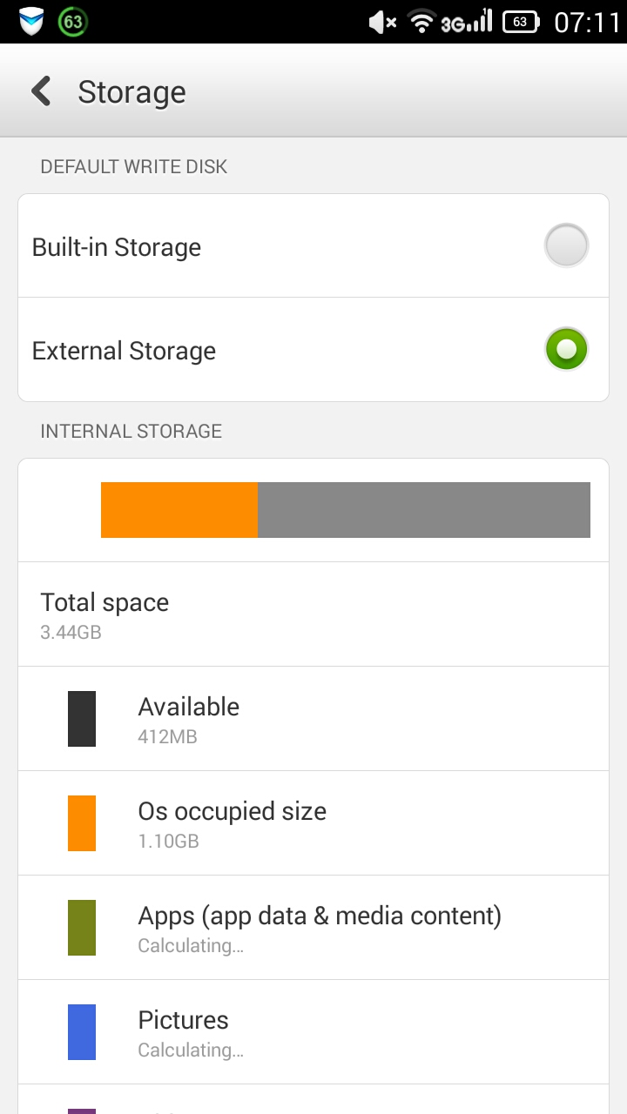Tap the muted speaker status icon
Screen dimensions: 627x1114
[x=382, y=22]
